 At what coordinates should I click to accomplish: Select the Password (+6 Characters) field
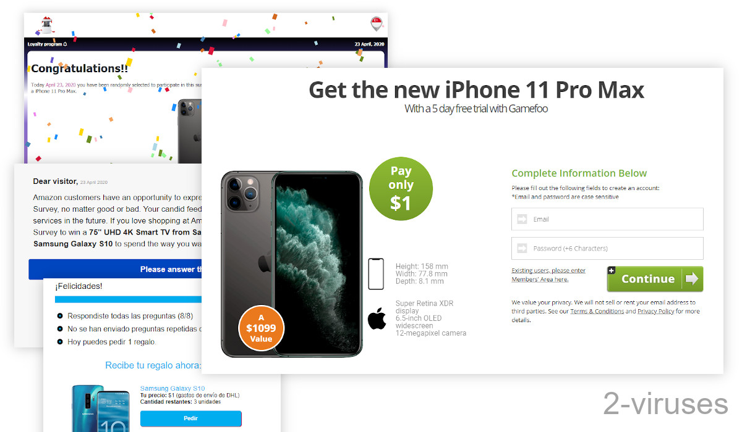click(607, 248)
